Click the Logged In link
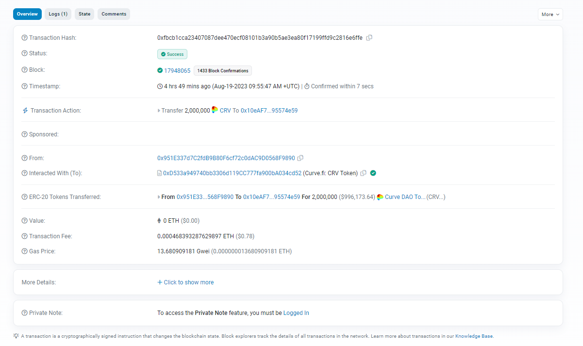This screenshot has width=583, height=346. 296,313
